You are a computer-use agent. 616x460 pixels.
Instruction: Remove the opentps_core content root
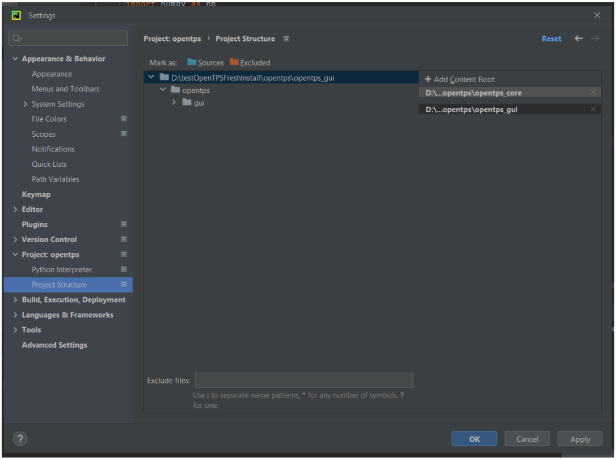click(593, 92)
